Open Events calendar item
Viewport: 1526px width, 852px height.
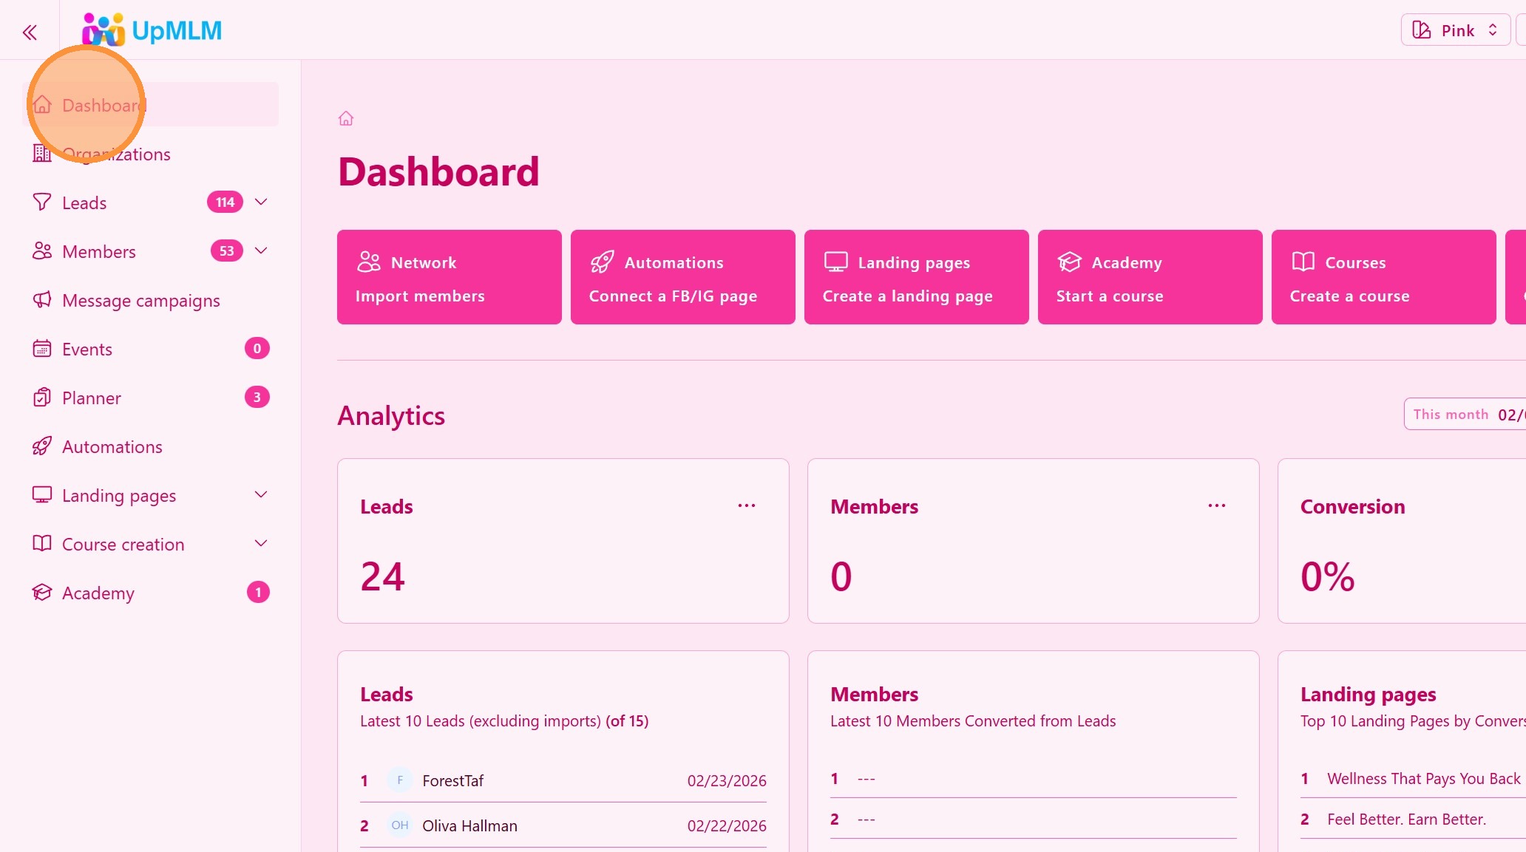(x=87, y=350)
